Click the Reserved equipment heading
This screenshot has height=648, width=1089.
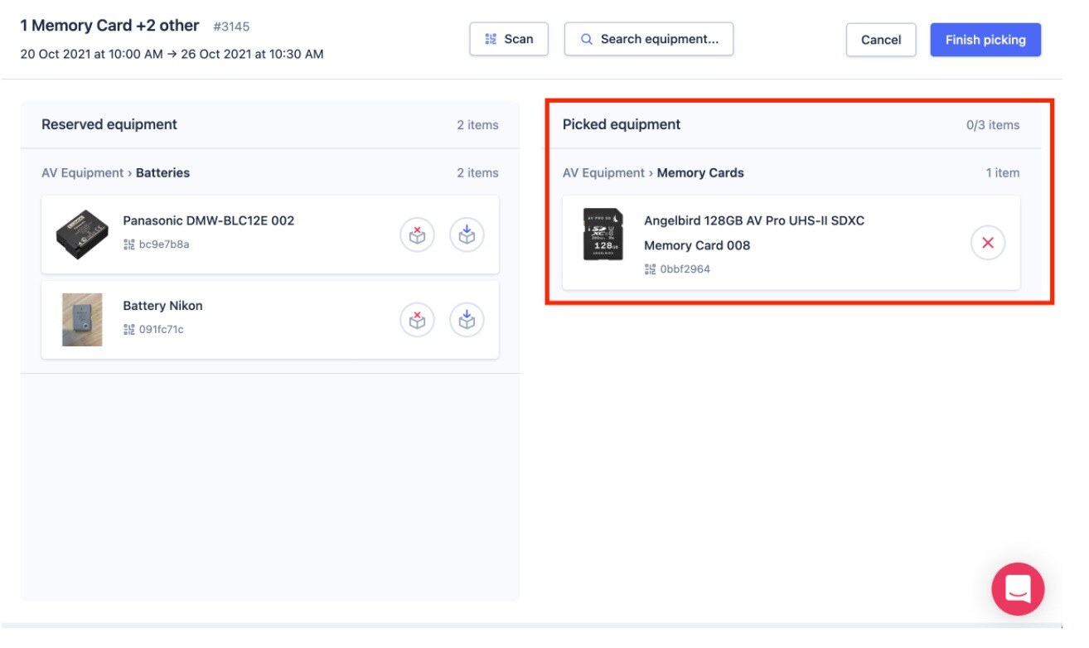coord(109,124)
